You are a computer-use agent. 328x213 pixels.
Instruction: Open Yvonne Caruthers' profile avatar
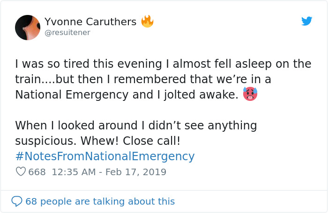click(28, 27)
